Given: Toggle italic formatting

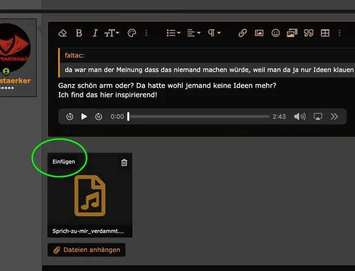Looking at the screenshot, I should pyautogui.click(x=95, y=33).
